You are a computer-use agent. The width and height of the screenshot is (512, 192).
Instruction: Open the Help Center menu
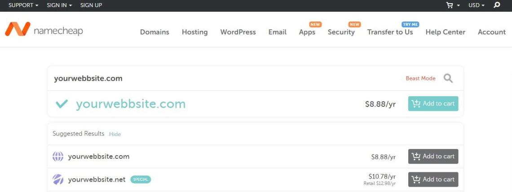coord(446,32)
